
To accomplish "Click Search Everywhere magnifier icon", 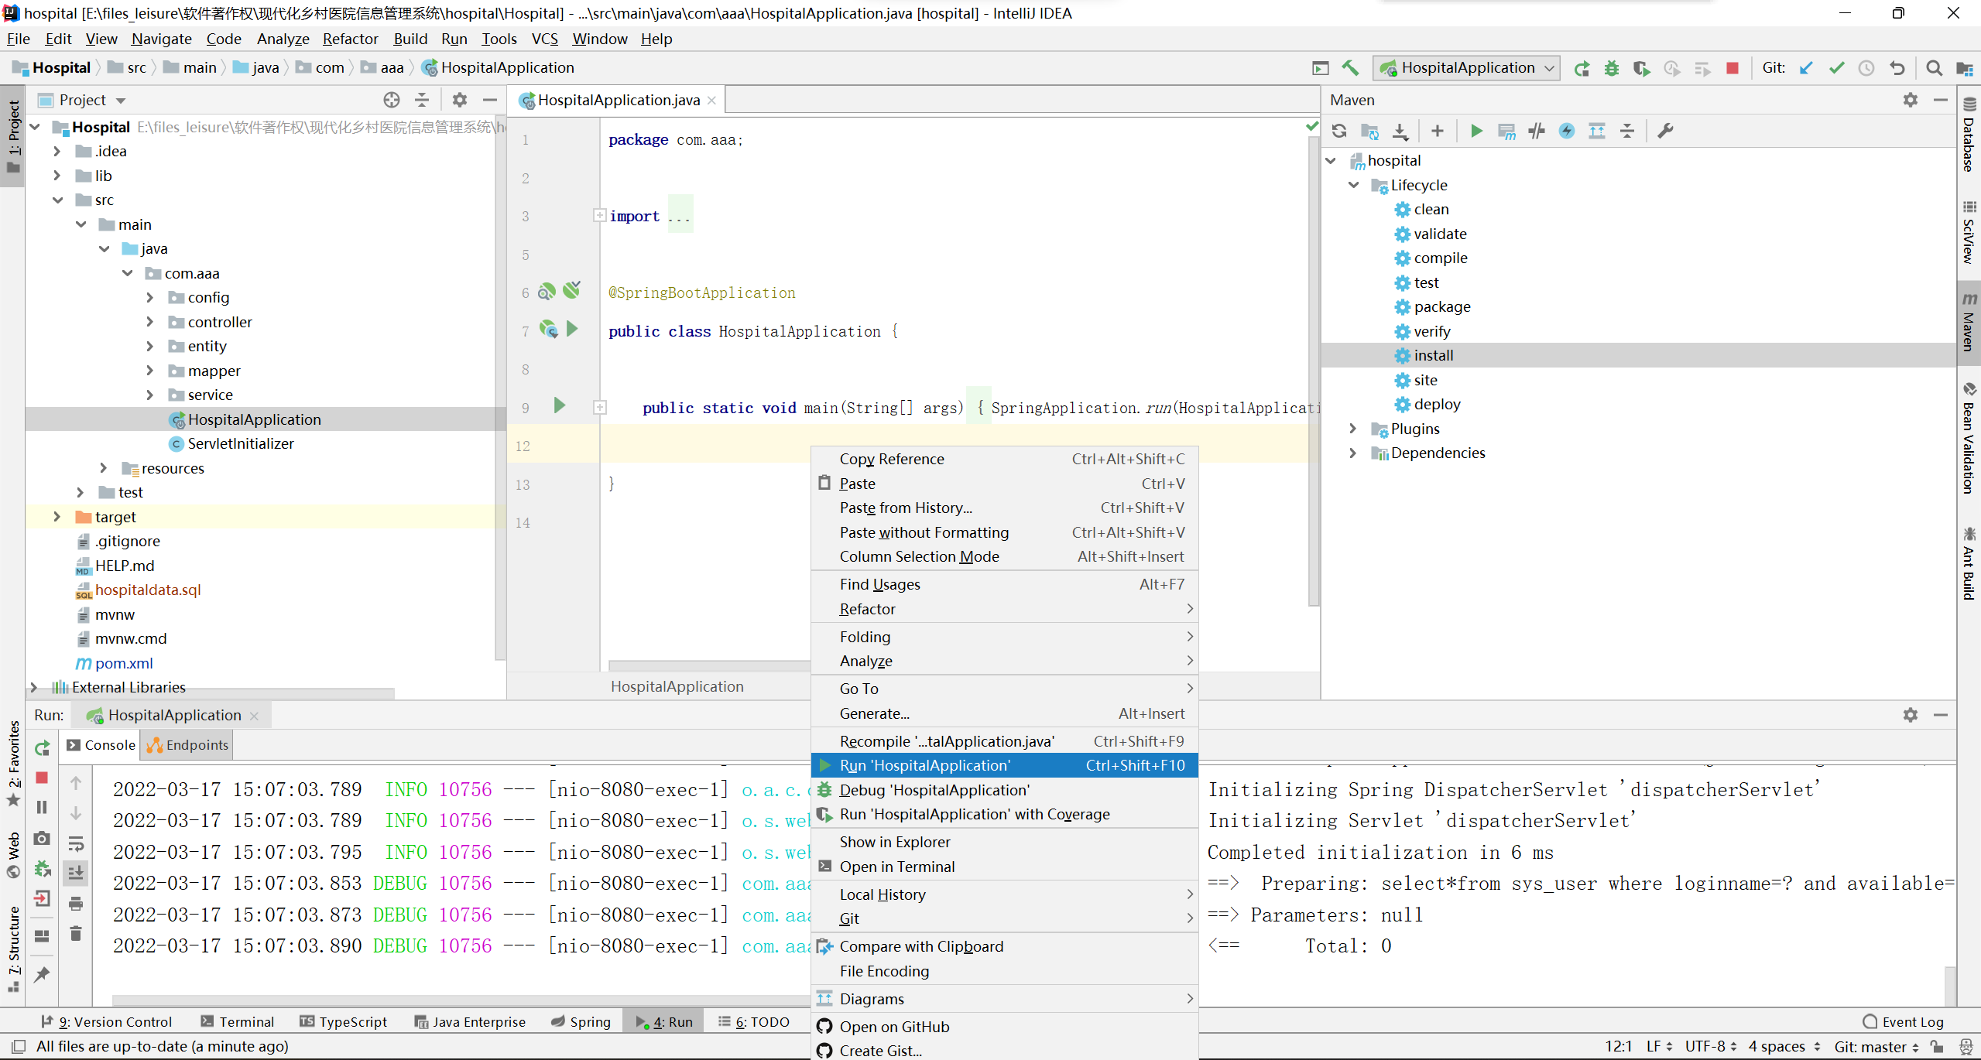I will point(1934,68).
